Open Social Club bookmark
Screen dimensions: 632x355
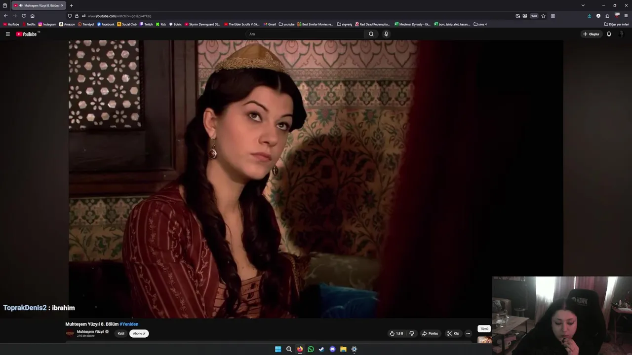tap(127, 24)
